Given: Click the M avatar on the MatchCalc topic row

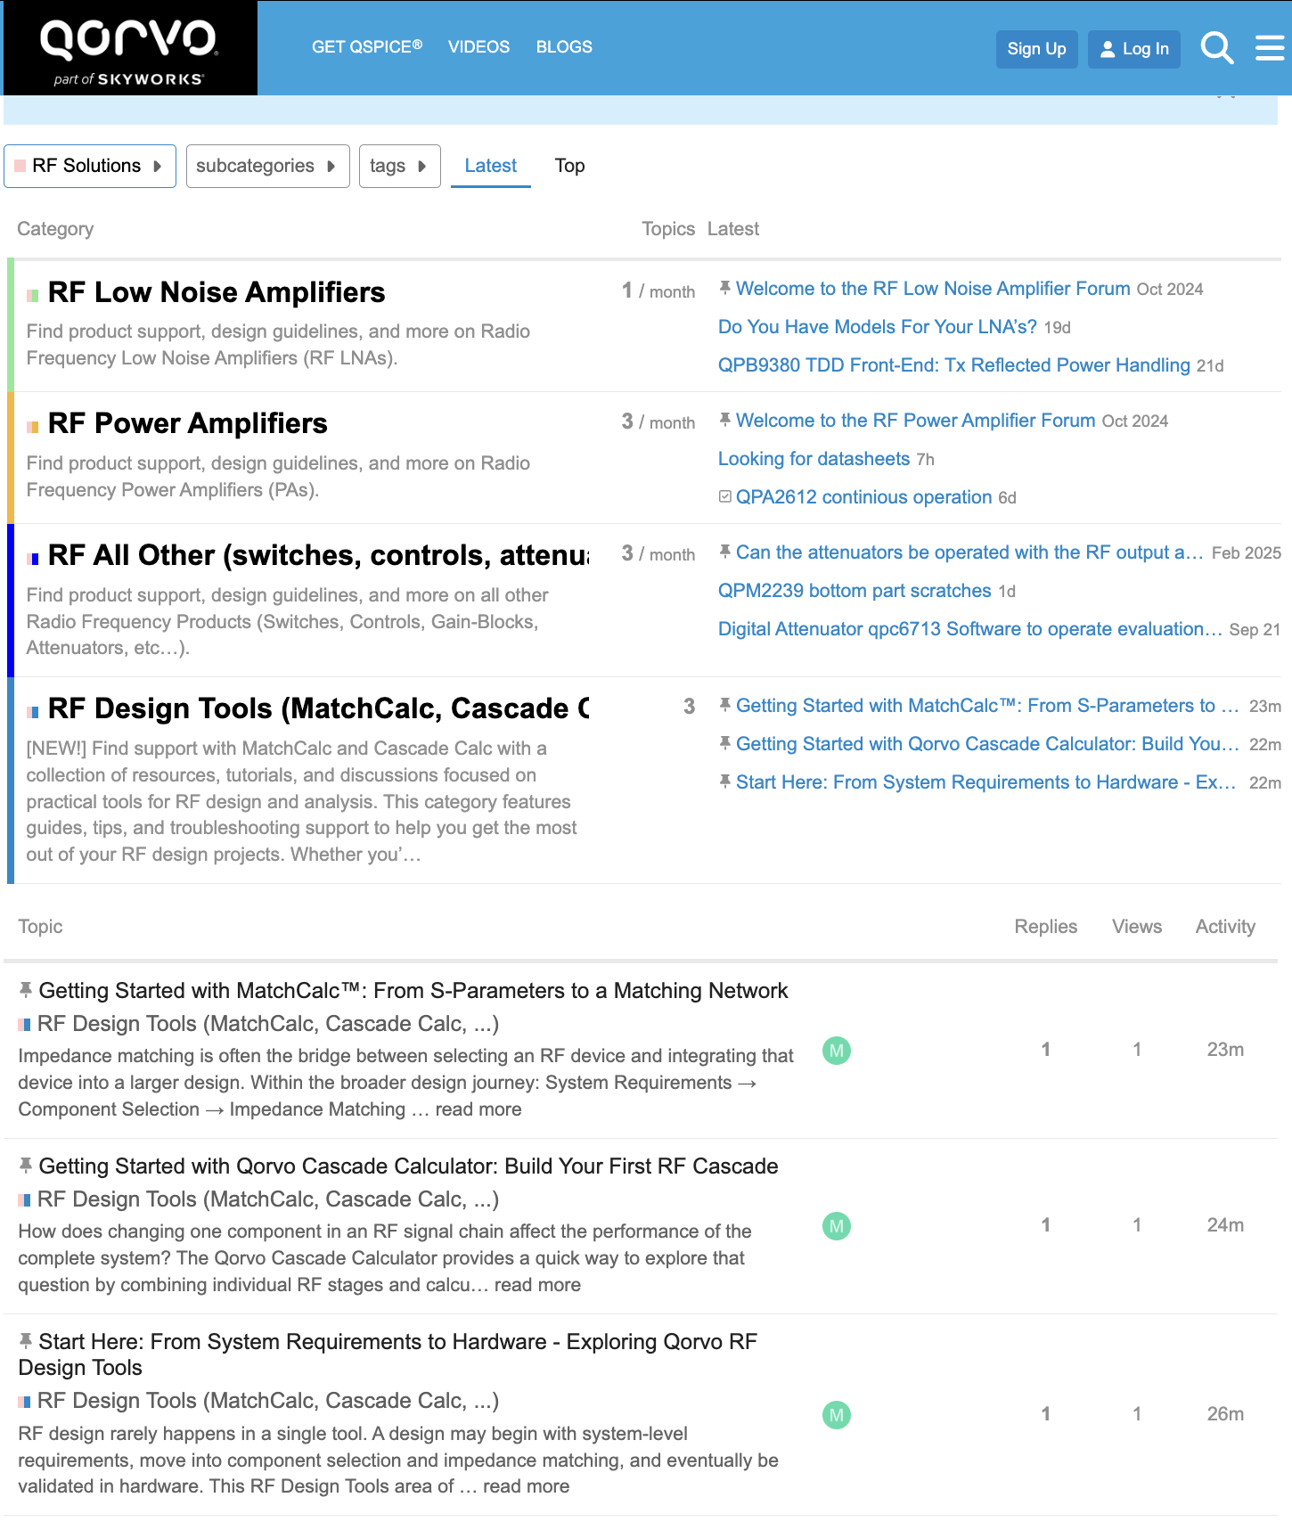Looking at the screenshot, I should [837, 1051].
